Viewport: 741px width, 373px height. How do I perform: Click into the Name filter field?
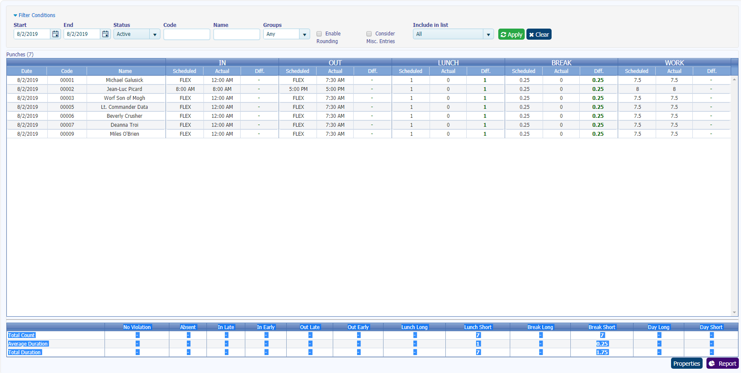pyautogui.click(x=236, y=35)
